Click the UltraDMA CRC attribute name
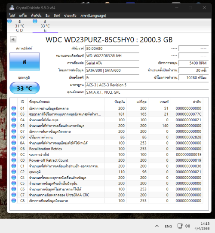Image resolution: width=215 pixels, height=233 pixels. point(59,195)
